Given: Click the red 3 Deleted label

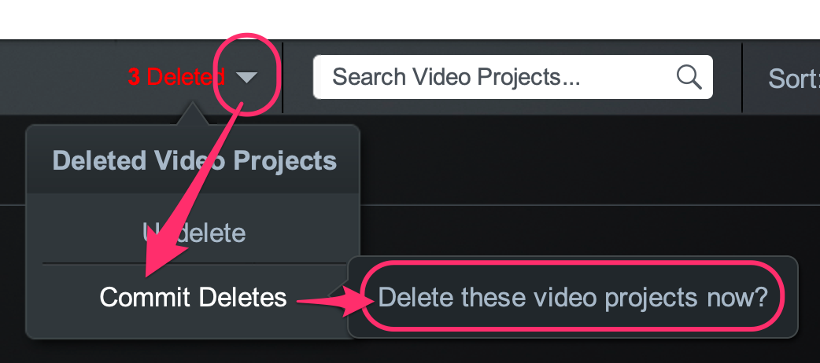Looking at the screenshot, I should 176,77.
